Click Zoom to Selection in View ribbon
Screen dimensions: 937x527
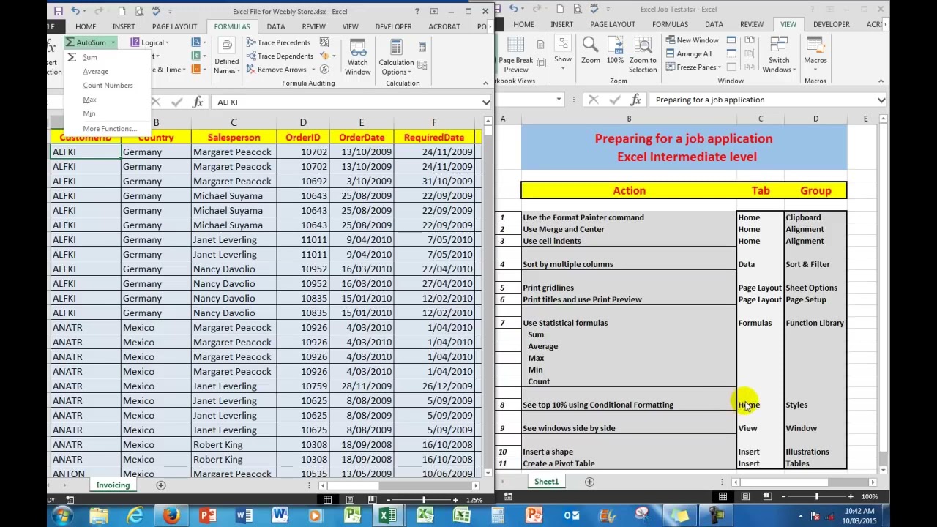tap(643, 54)
